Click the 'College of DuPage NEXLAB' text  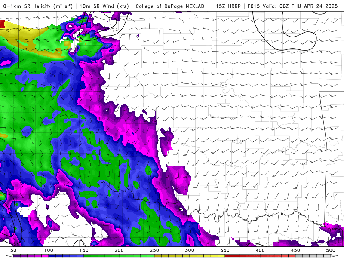[170, 6]
